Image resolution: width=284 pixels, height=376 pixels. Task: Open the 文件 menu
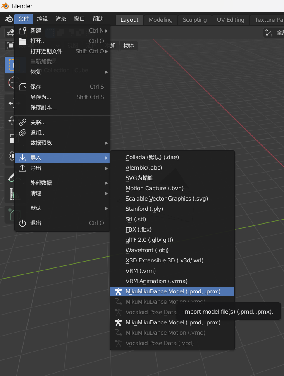(x=24, y=19)
